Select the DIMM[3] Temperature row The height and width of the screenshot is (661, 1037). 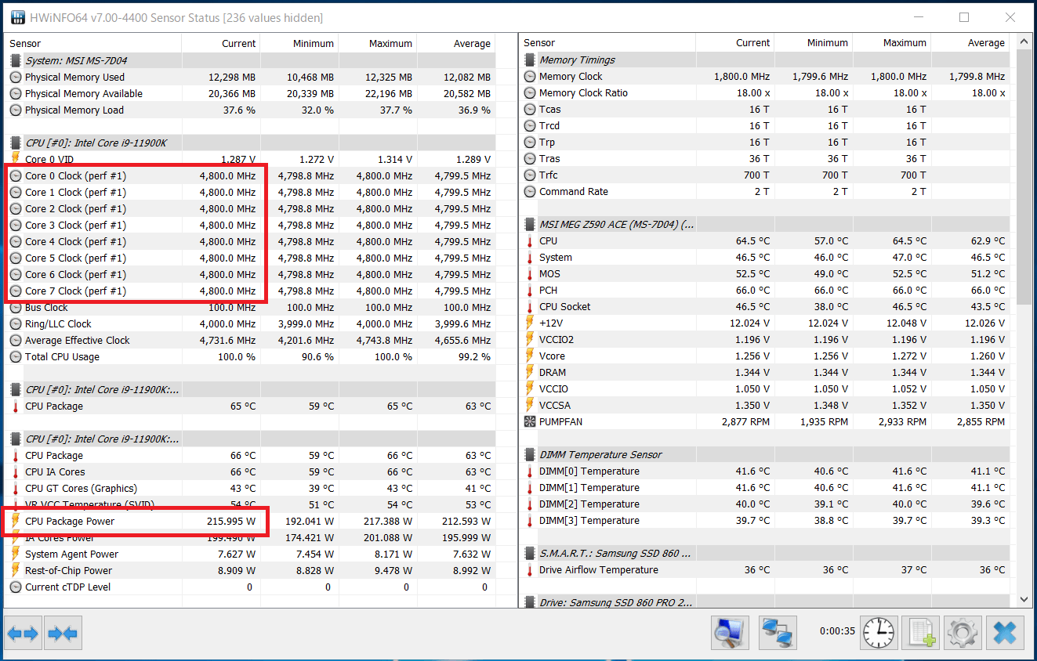[x=764, y=520]
